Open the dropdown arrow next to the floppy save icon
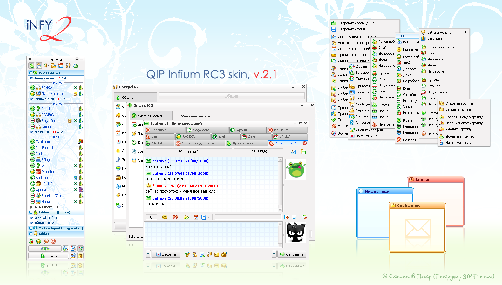Screen dimensions: 502x285 [208, 217]
